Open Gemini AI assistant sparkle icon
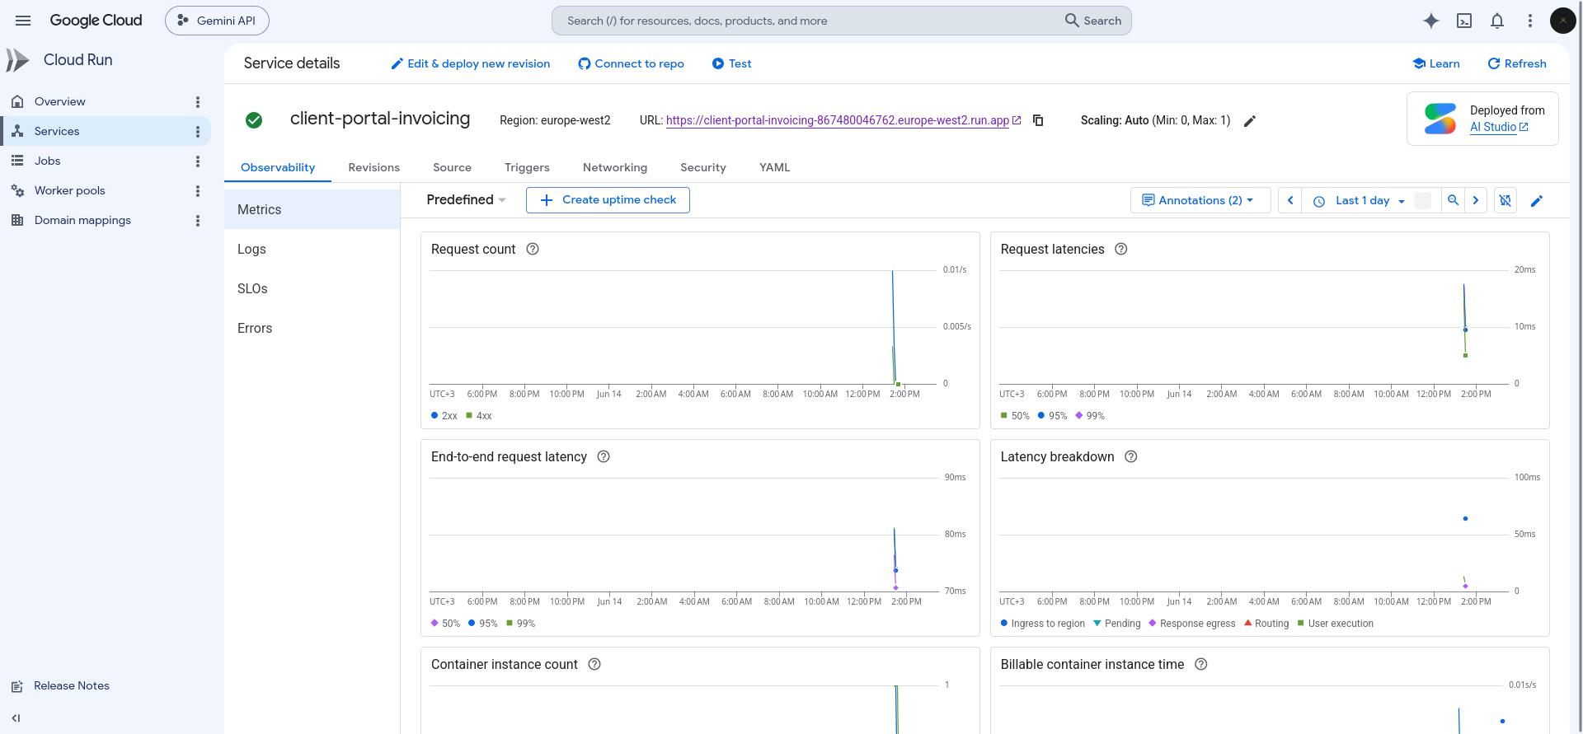1583x734 pixels. [1431, 21]
